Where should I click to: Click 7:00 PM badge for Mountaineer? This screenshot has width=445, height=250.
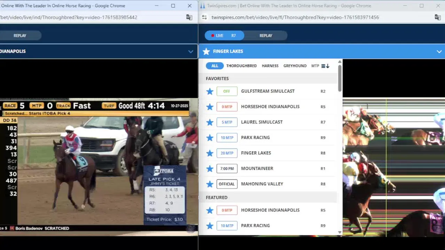[227, 168]
